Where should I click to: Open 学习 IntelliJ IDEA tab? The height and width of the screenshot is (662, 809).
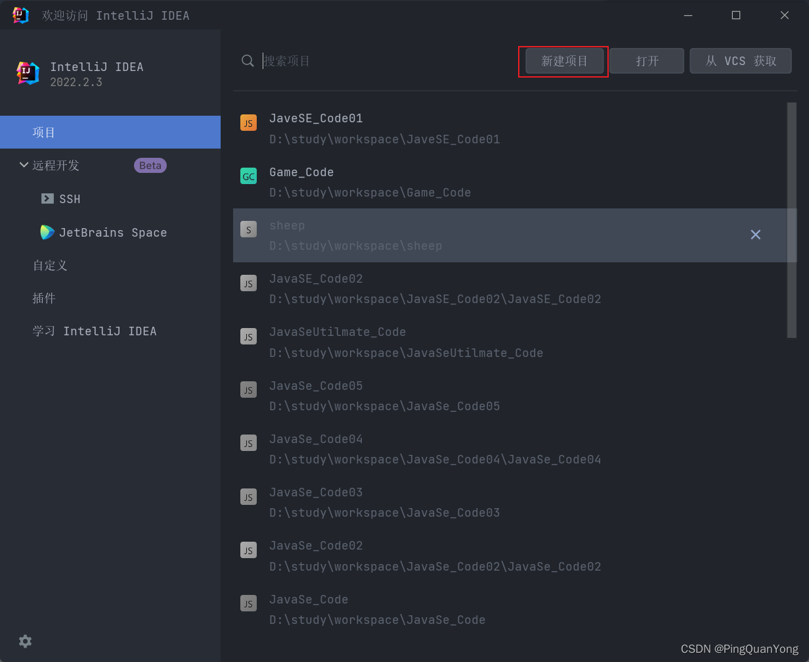click(x=110, y=331)
